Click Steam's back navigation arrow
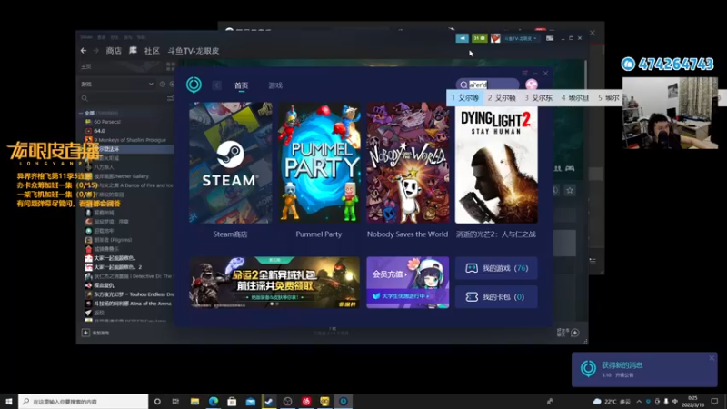 pyautogui.click(x=84, y=51)
